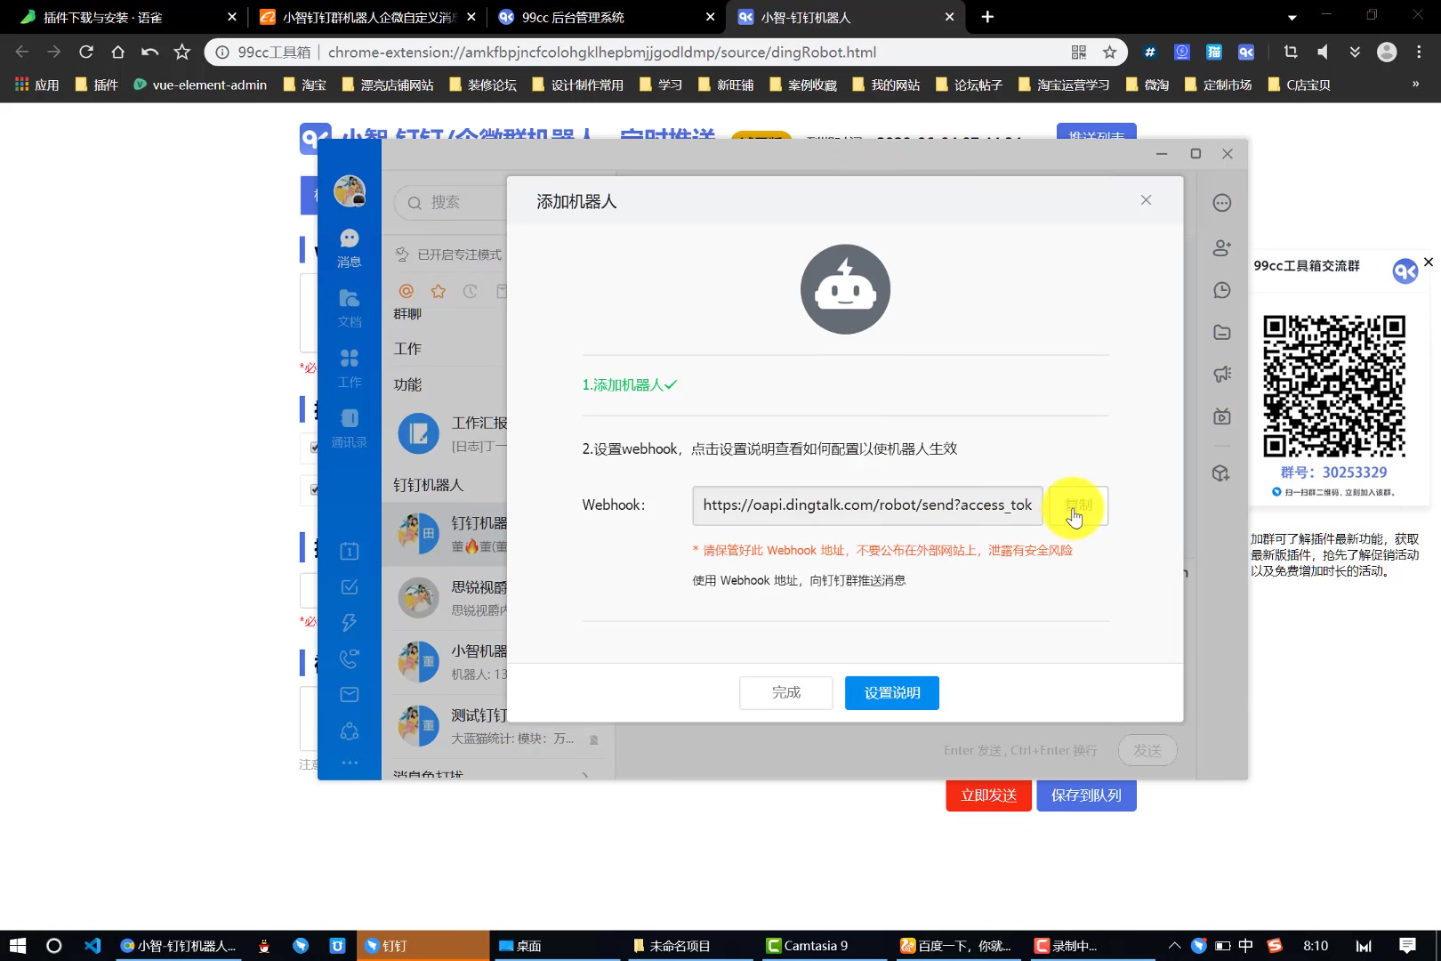Click the crop screenshot extension icon
Image resolution: width=1441 pixels, height=961 pixels.
tap(1291, 52)
